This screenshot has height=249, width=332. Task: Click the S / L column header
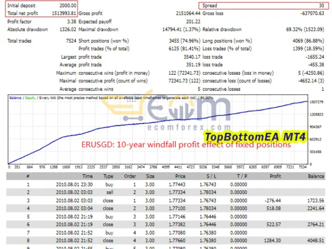(x=211, y=176)
